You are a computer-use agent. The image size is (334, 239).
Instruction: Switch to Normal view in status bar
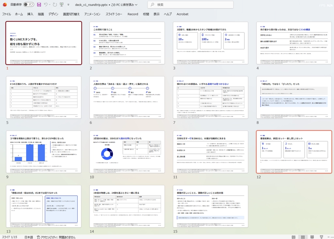click(294, 237)
